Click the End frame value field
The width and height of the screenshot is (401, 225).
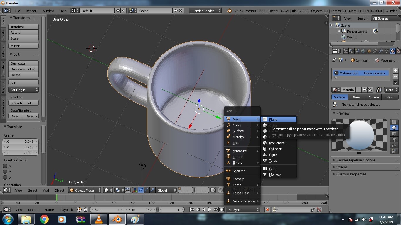141,210
